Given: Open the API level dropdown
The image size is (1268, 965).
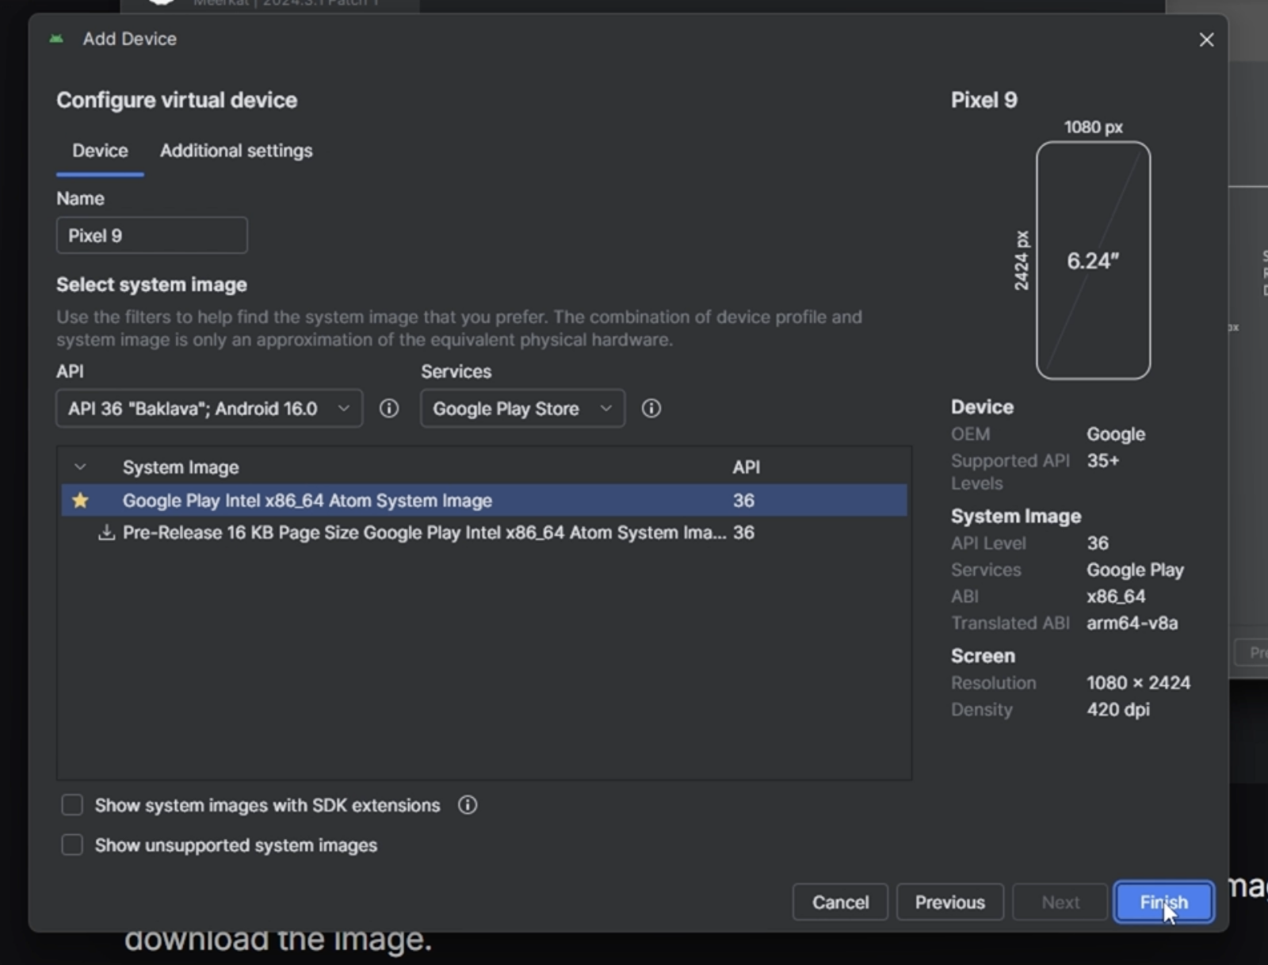Looking at the screenshot, I should (x=209, y=408).
